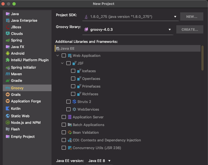Open the Project SDK dropdown

(x=130, y=17)
